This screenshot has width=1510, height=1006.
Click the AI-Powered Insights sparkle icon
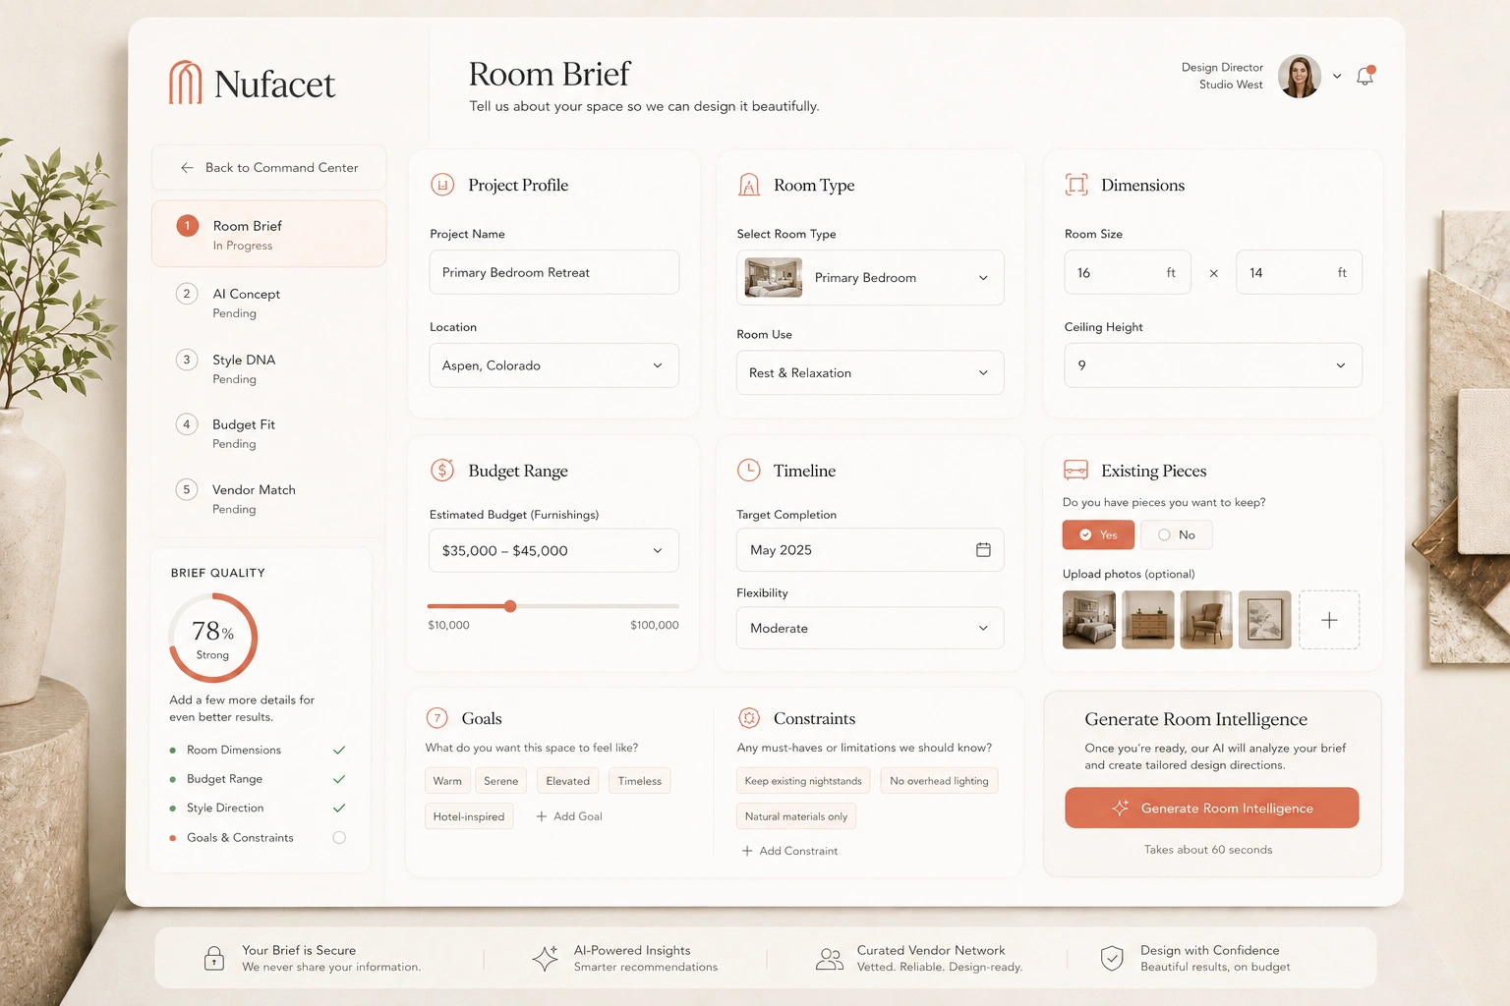[x=545, y=958]
